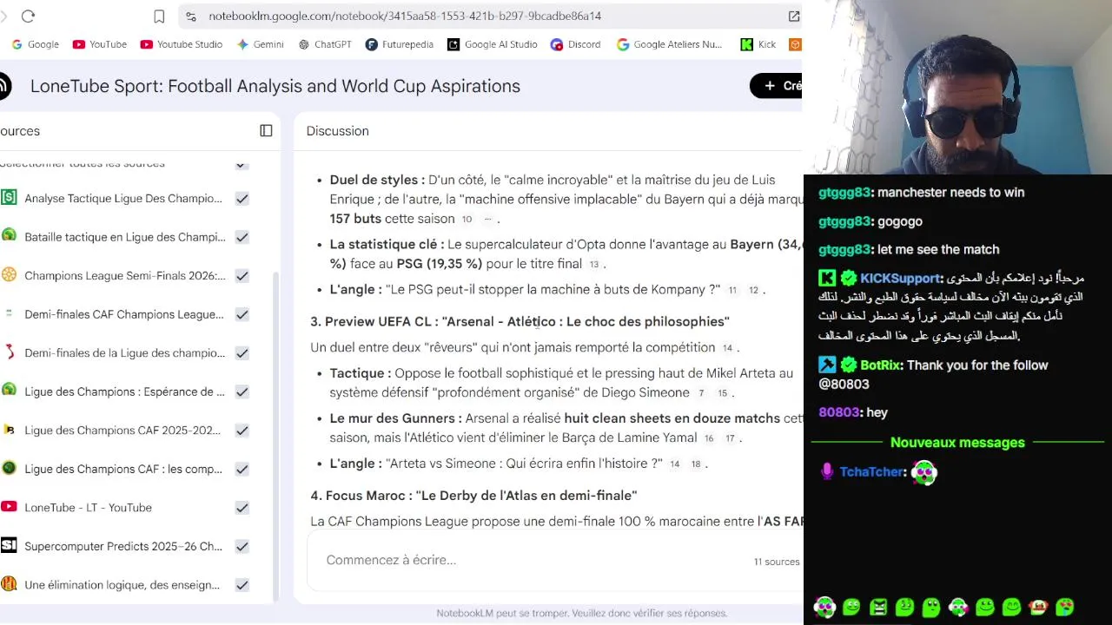
Task: Click the microphone badge next to TchaTcher
Action: [826, 471]
